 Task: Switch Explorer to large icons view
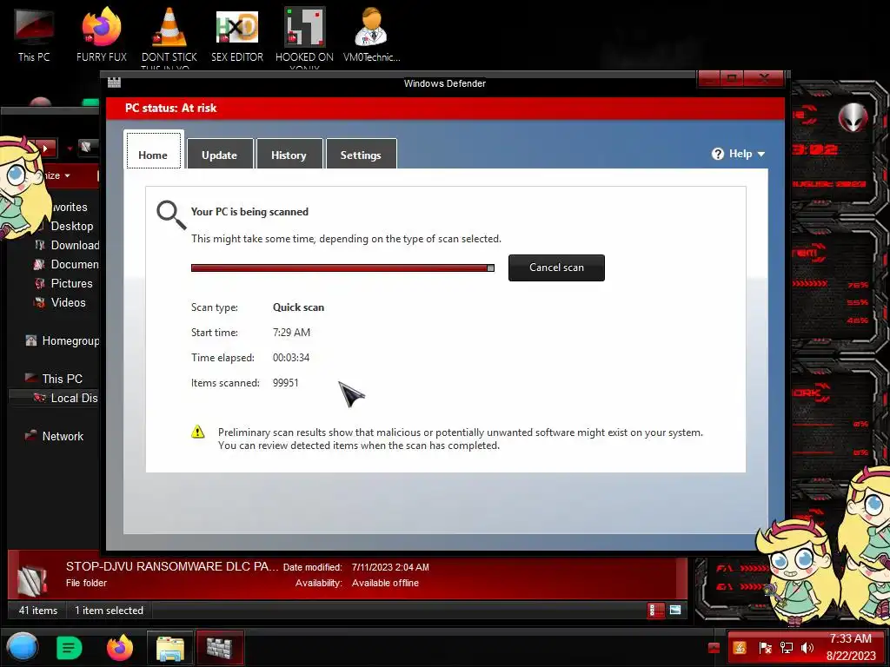point(675,611)
